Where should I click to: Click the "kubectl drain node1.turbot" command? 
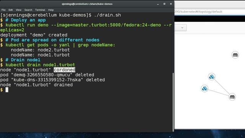[40, 65]
